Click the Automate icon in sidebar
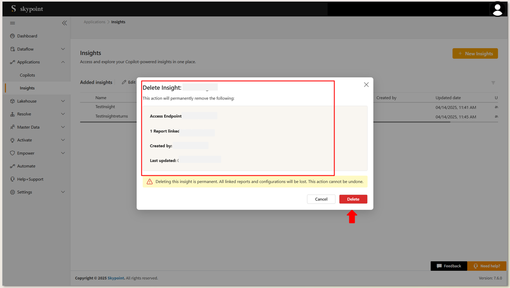Viewport: 510px width, 288px height. [12, 166]
